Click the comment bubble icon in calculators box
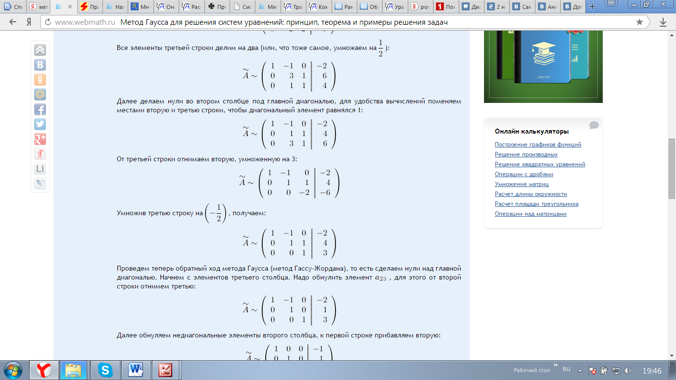 (594, 125)
